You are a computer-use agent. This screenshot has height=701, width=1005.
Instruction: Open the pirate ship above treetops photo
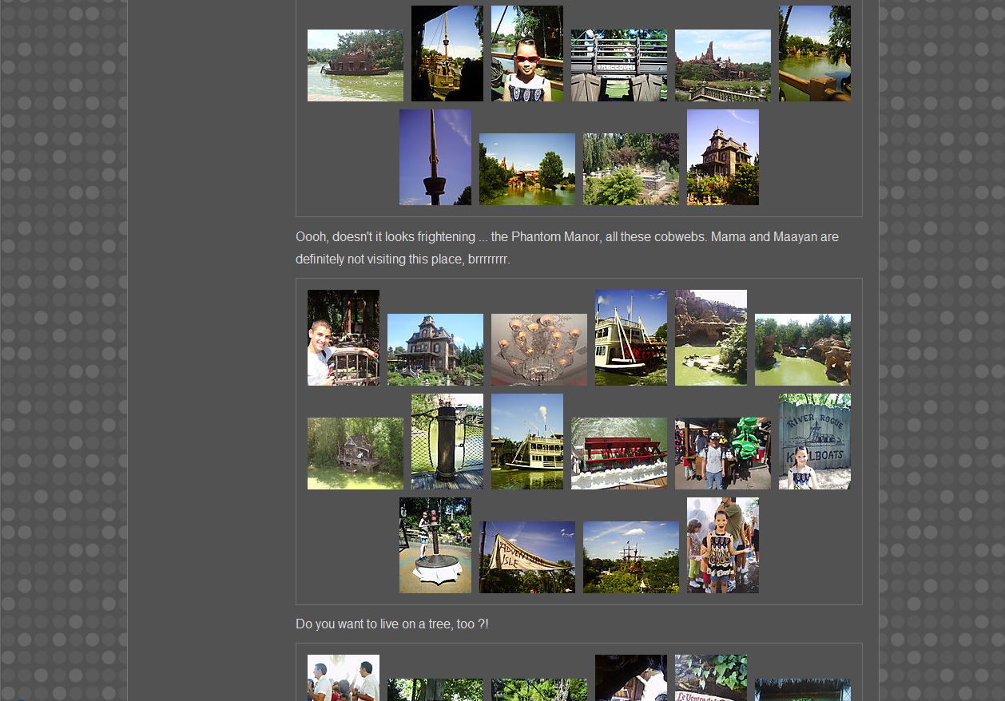point(630,557)
